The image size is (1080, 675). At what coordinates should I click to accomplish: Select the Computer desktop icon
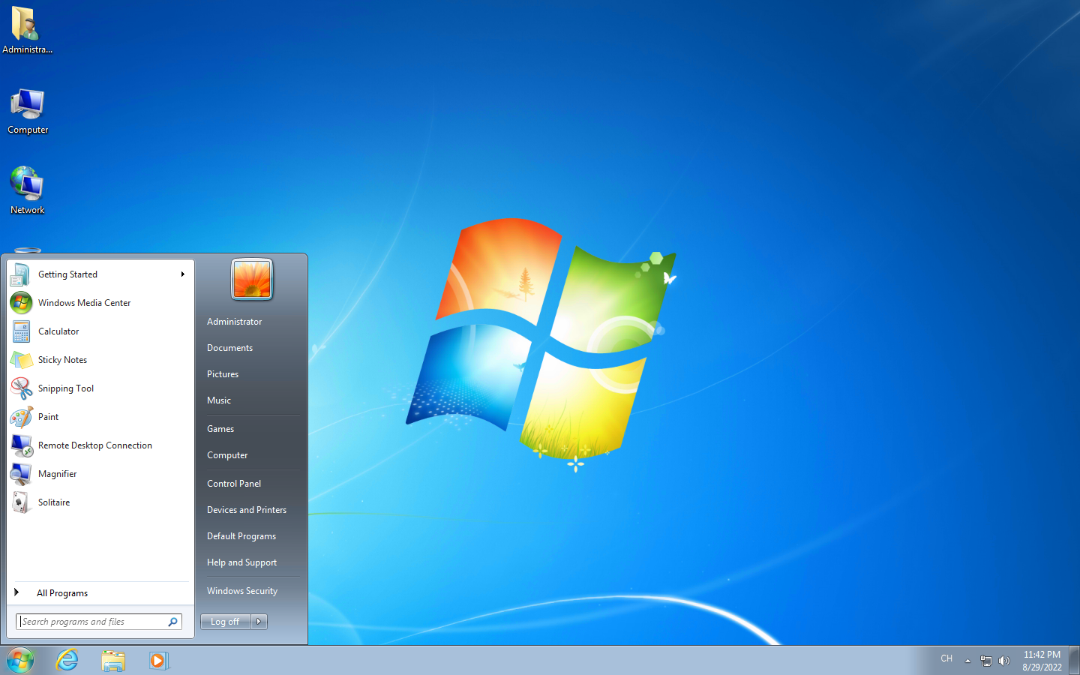coord(28,112)
